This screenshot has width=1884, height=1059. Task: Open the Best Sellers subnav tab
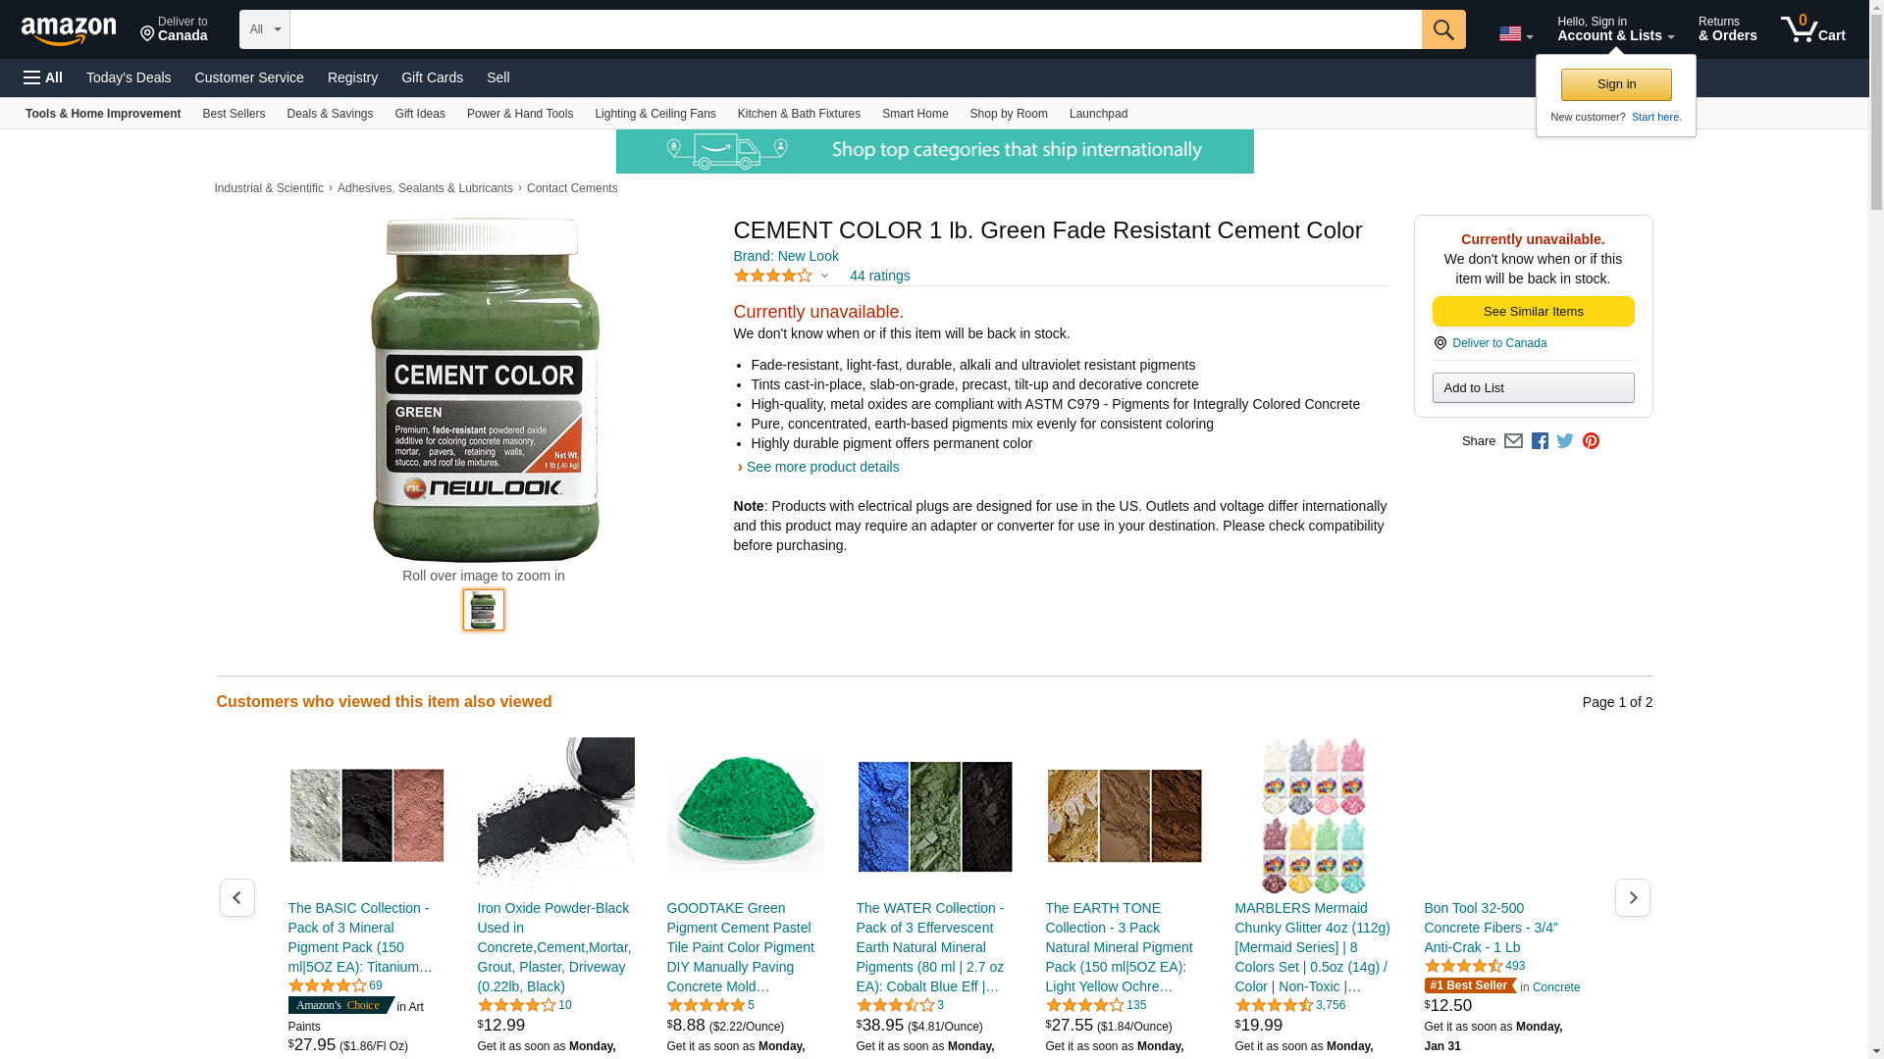(x=234, y=114)
